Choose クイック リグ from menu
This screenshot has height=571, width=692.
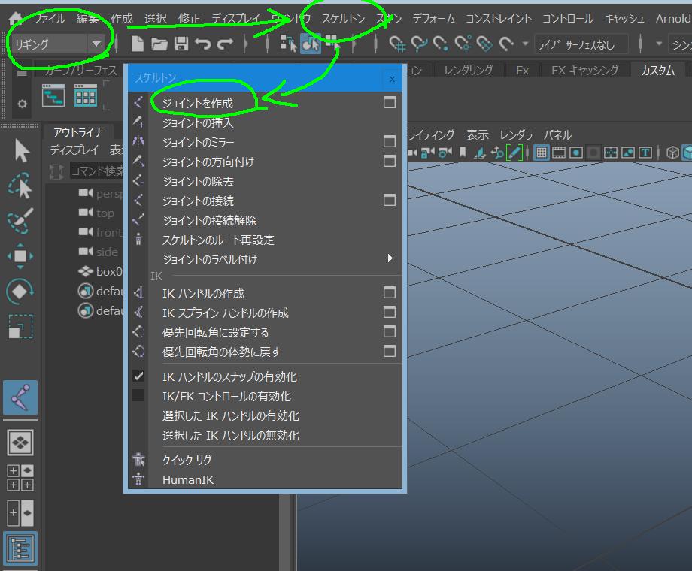[187, 460]
